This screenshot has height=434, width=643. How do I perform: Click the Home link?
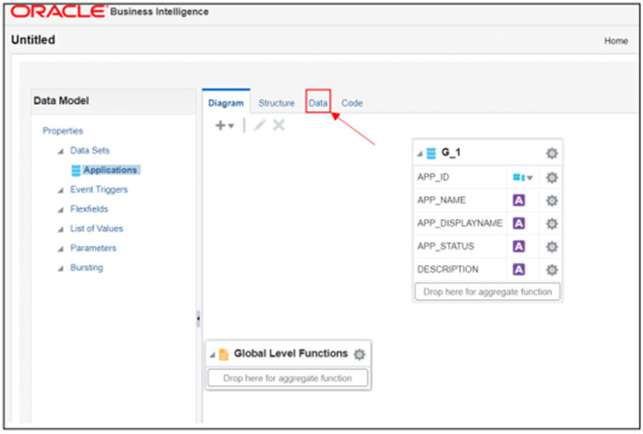pos(616,40)
